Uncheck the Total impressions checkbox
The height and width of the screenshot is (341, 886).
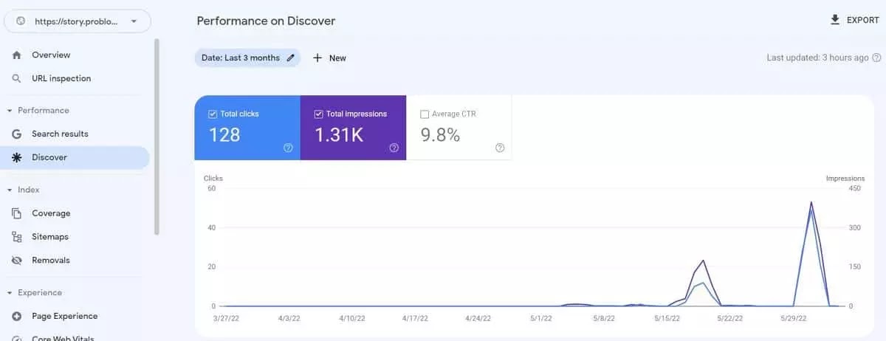coord(318,114)
